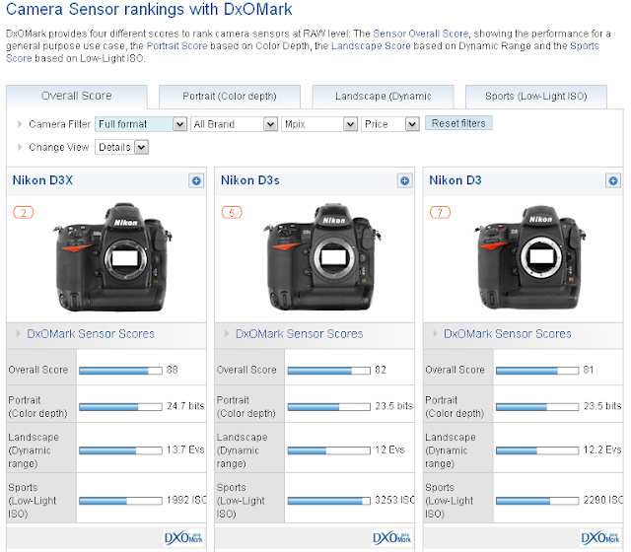Expand DxOMark Sensor Scores arrow for D3s

click(227, 333)
